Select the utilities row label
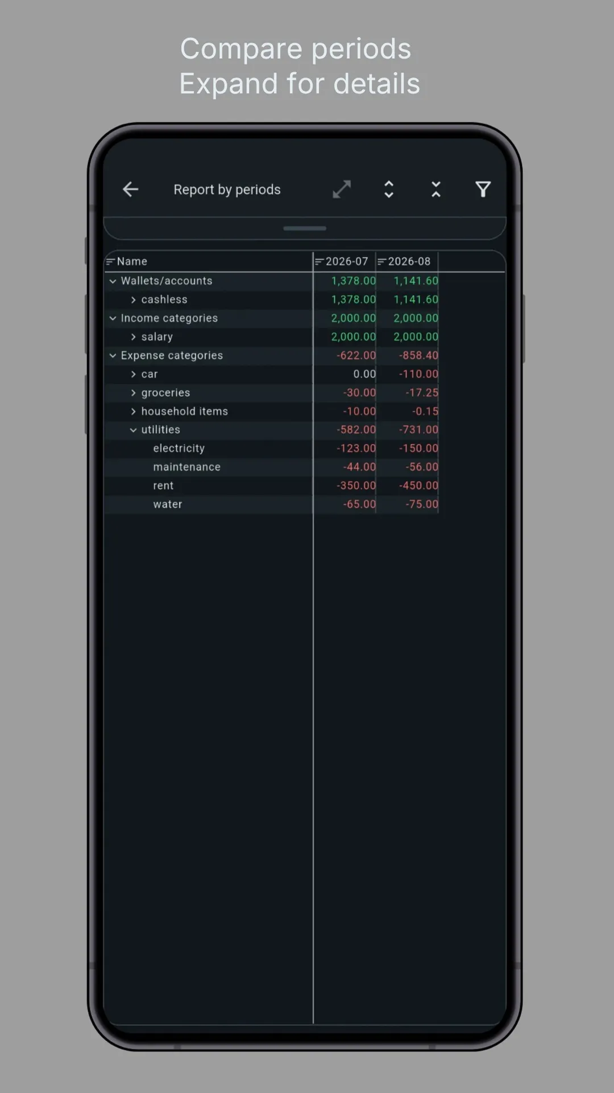614x1093 pixels. (161, 430)
